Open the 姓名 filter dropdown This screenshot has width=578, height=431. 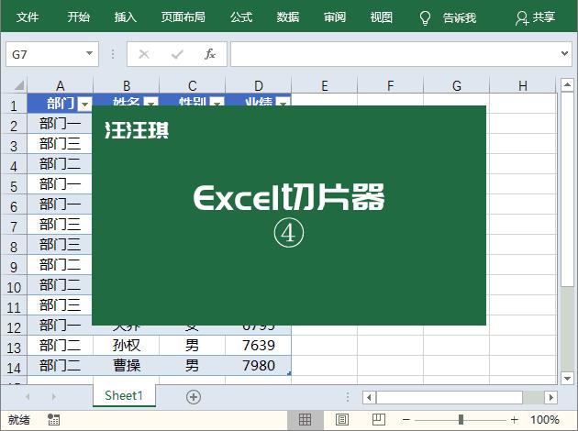tap(150, 102)
